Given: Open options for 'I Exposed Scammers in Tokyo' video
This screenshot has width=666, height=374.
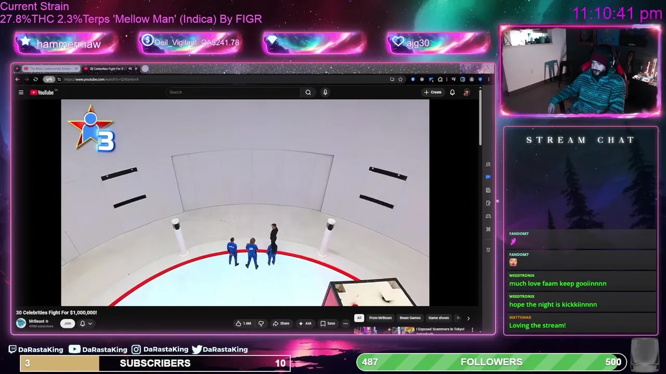Looking at the screenshot, I should pyautogui.click(x=472, y=329).
